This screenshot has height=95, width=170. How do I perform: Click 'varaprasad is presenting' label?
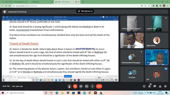tap(17, 12)
